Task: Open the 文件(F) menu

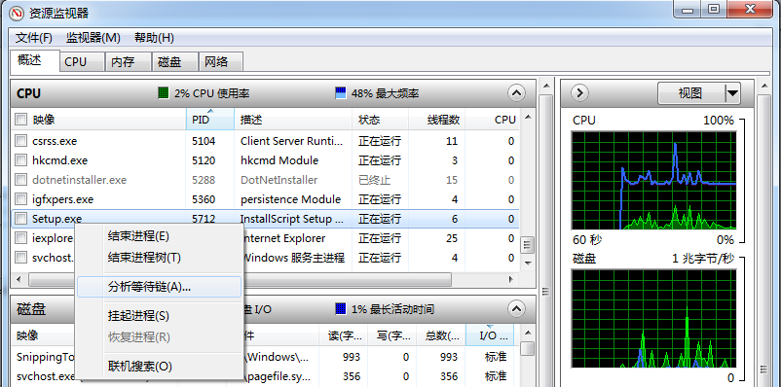Action: coord(34,38)
